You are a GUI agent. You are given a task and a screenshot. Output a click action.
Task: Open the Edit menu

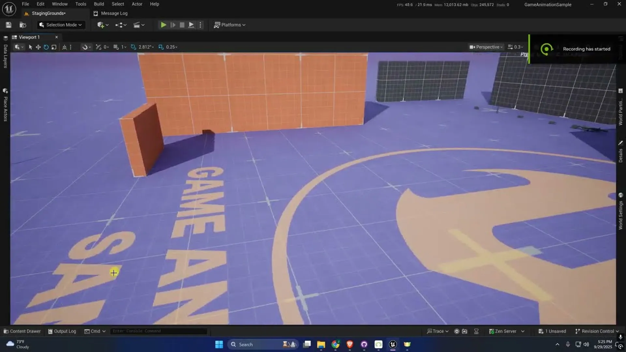tap(40, 4)
